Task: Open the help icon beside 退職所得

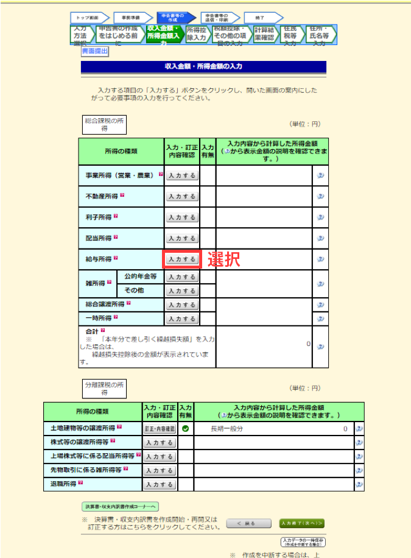Action: (80, 482)
